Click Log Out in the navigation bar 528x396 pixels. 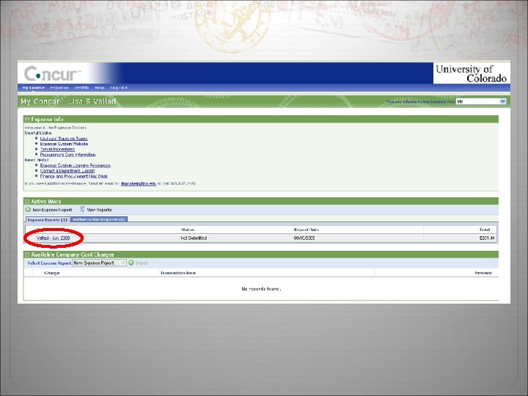[x=119, y=87]
